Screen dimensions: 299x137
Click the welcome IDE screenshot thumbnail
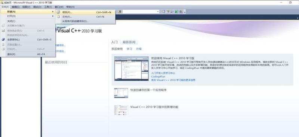[132, 69]
